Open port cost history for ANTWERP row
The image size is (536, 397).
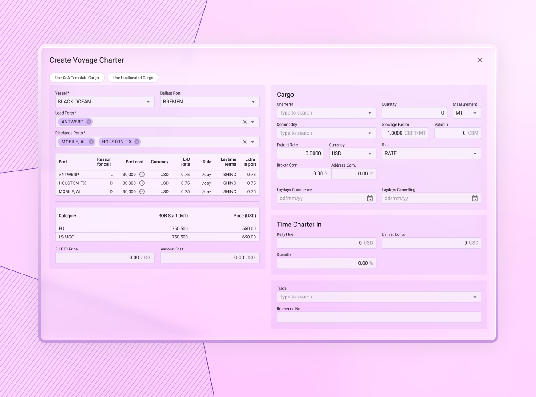(x=142, y=175)
